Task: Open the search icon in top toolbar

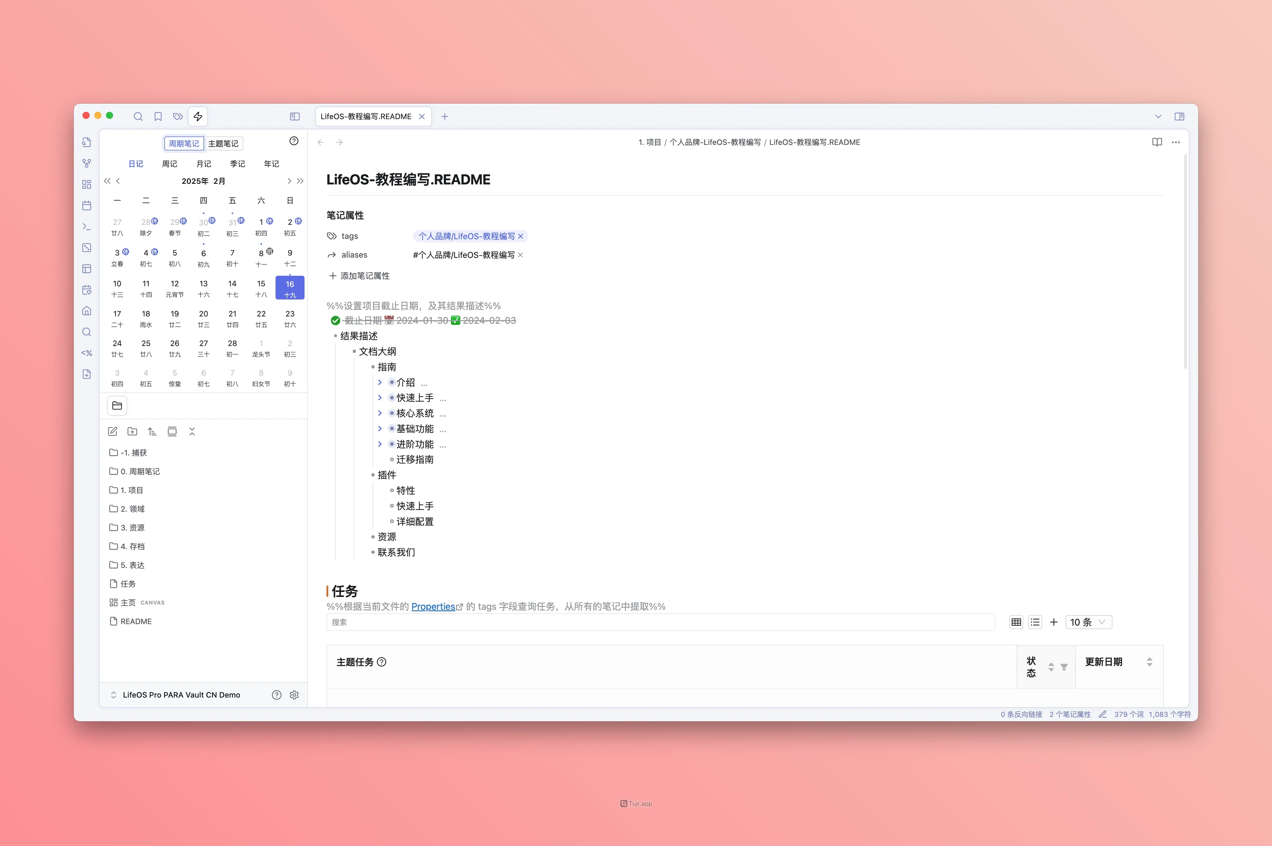Action: pos(138,117)
